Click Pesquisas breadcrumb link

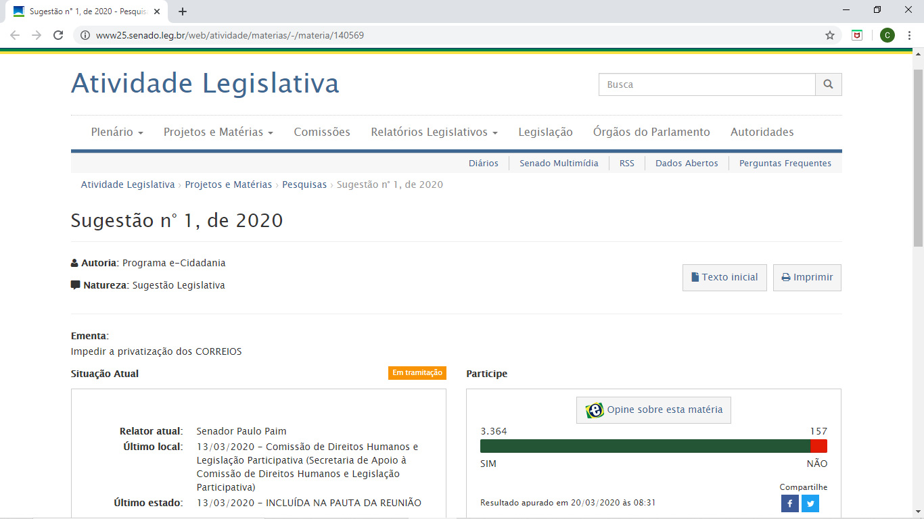point(304,184)
